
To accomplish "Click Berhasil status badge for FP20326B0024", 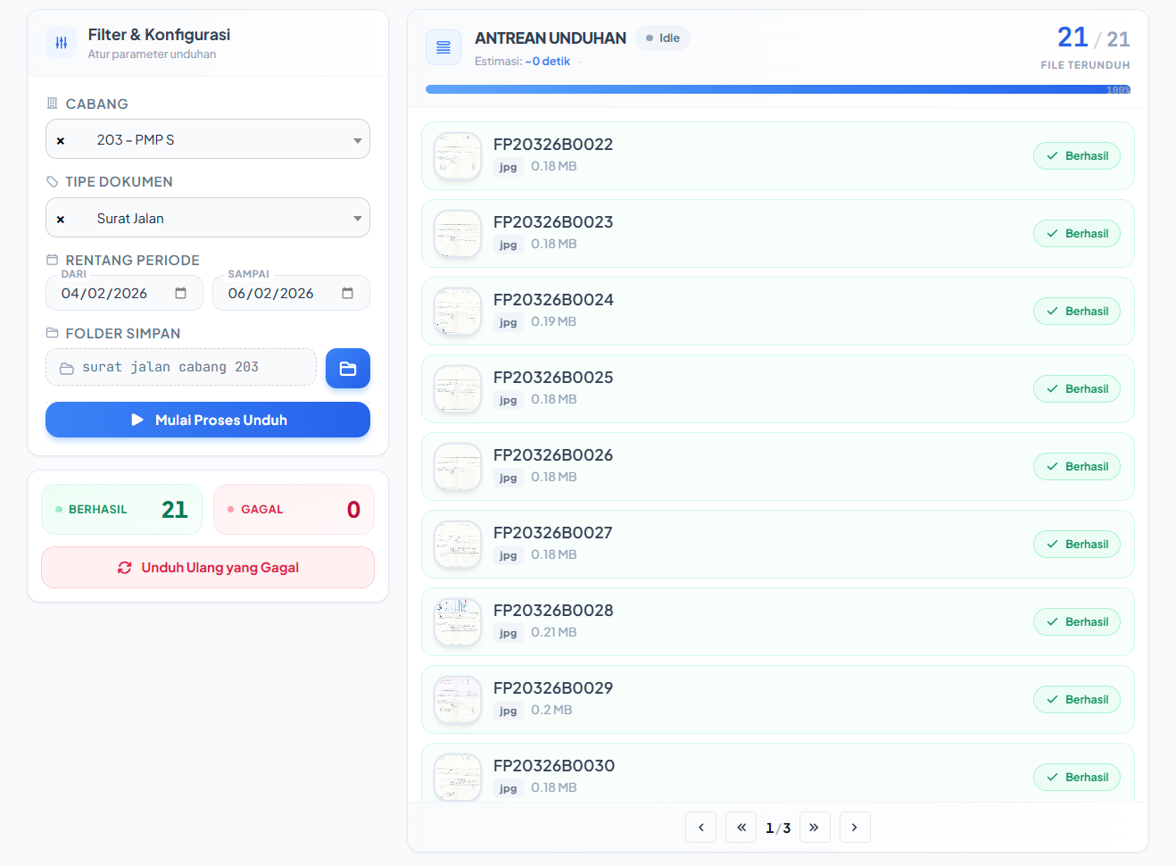I will (1077, 312).
